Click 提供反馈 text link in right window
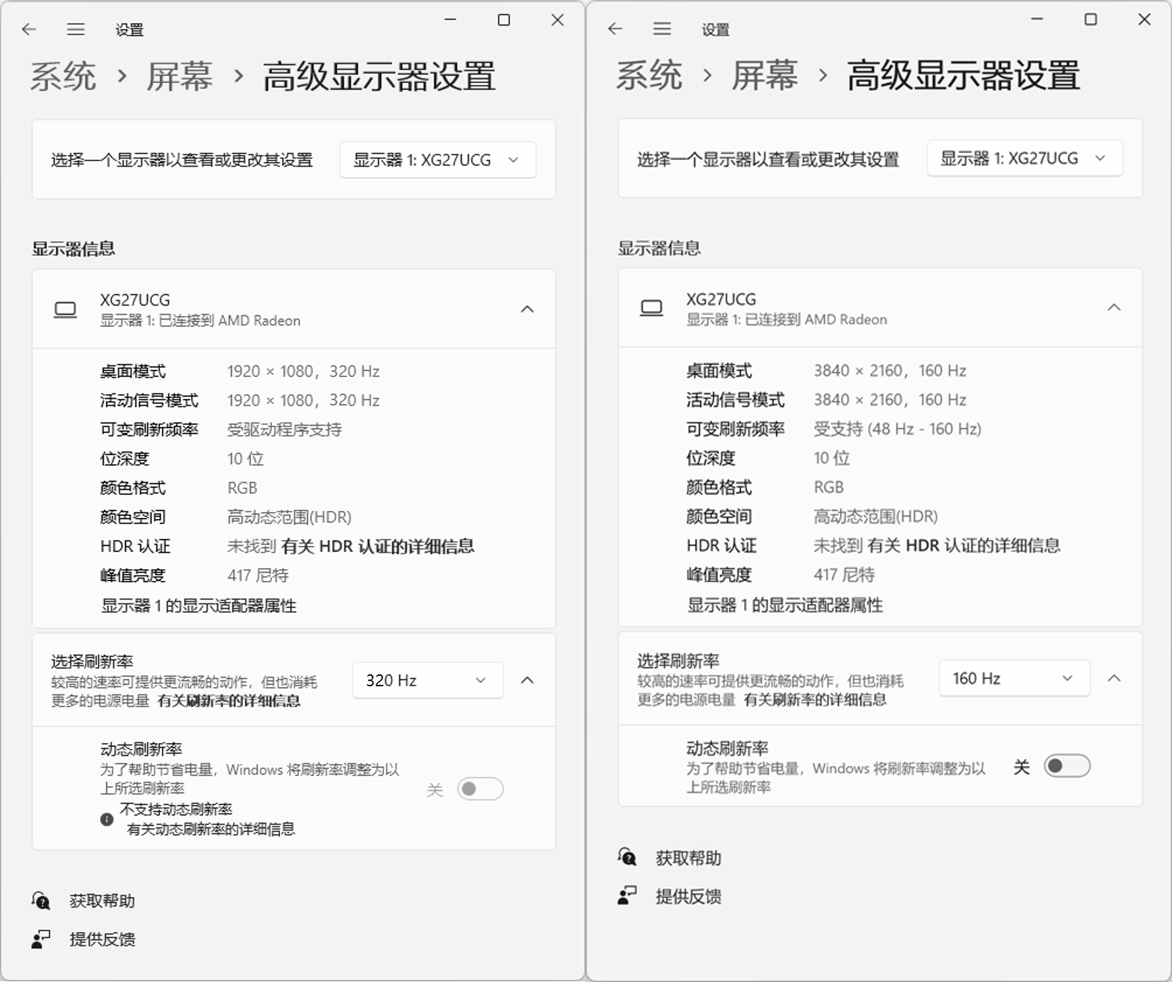 tap(689, 896)
